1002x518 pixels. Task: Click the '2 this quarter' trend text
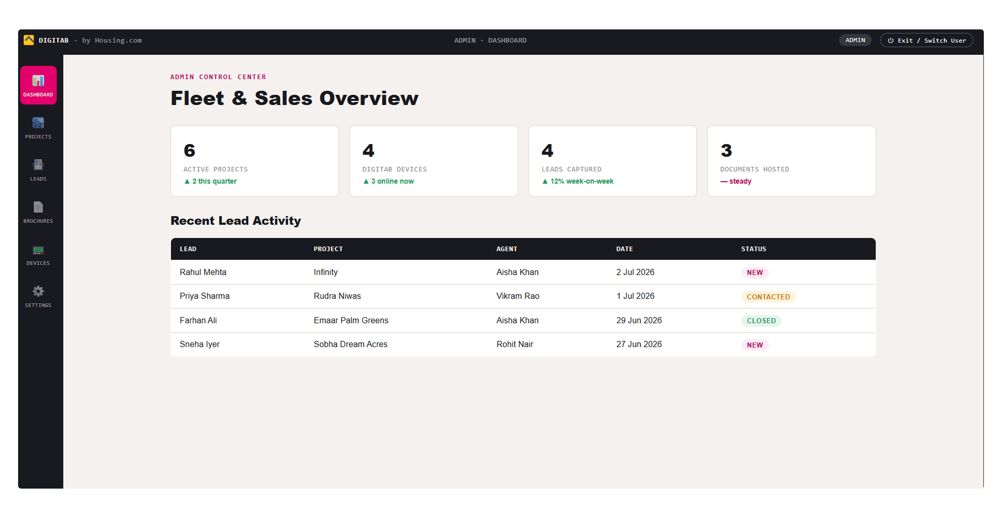(210, 181)
